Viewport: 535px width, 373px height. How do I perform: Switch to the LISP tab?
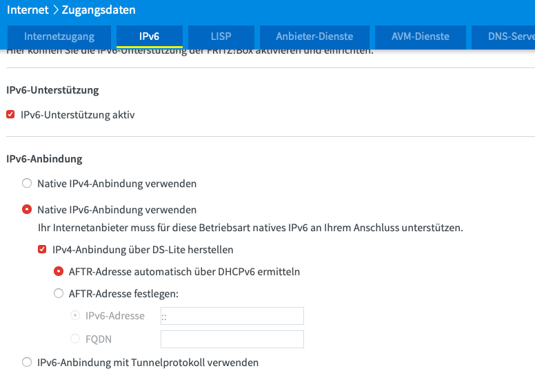(221, 36)
